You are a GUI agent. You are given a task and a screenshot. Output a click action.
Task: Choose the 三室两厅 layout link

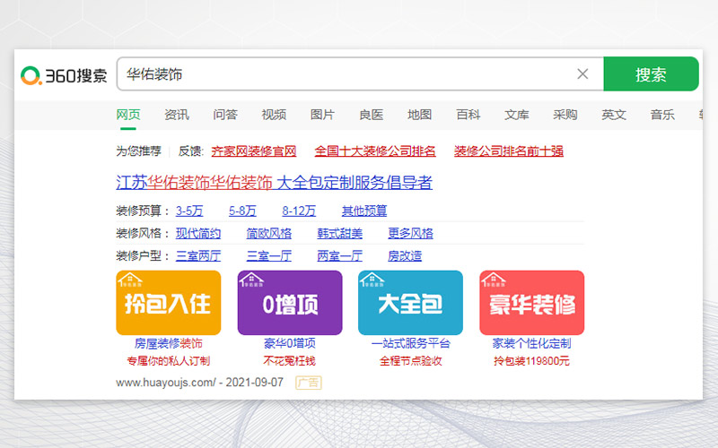click(x=198, y=255)
